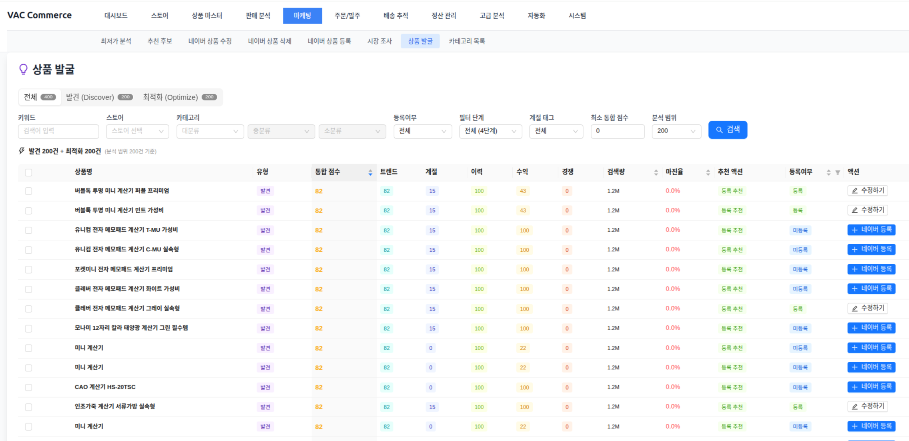Check the row 포켓미니 전자 메모패드 계산기 프리미엄
Screen dimensions: 909x441
[x=28, y=269]
